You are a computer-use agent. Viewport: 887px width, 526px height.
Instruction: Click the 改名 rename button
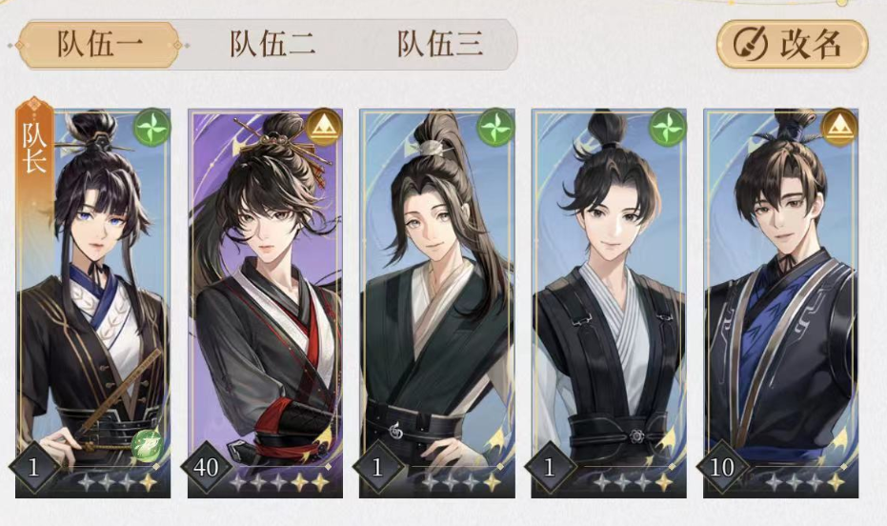tap(793, 44)
